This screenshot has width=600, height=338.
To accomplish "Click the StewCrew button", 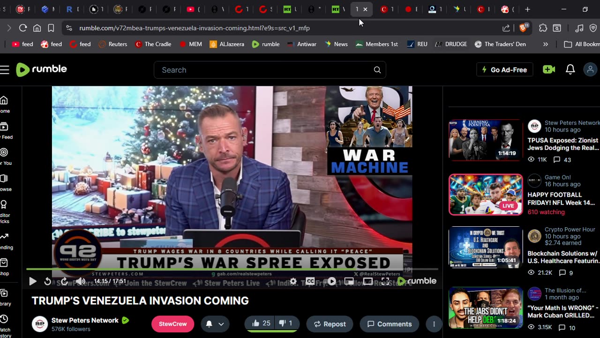I will click(172, 324).
